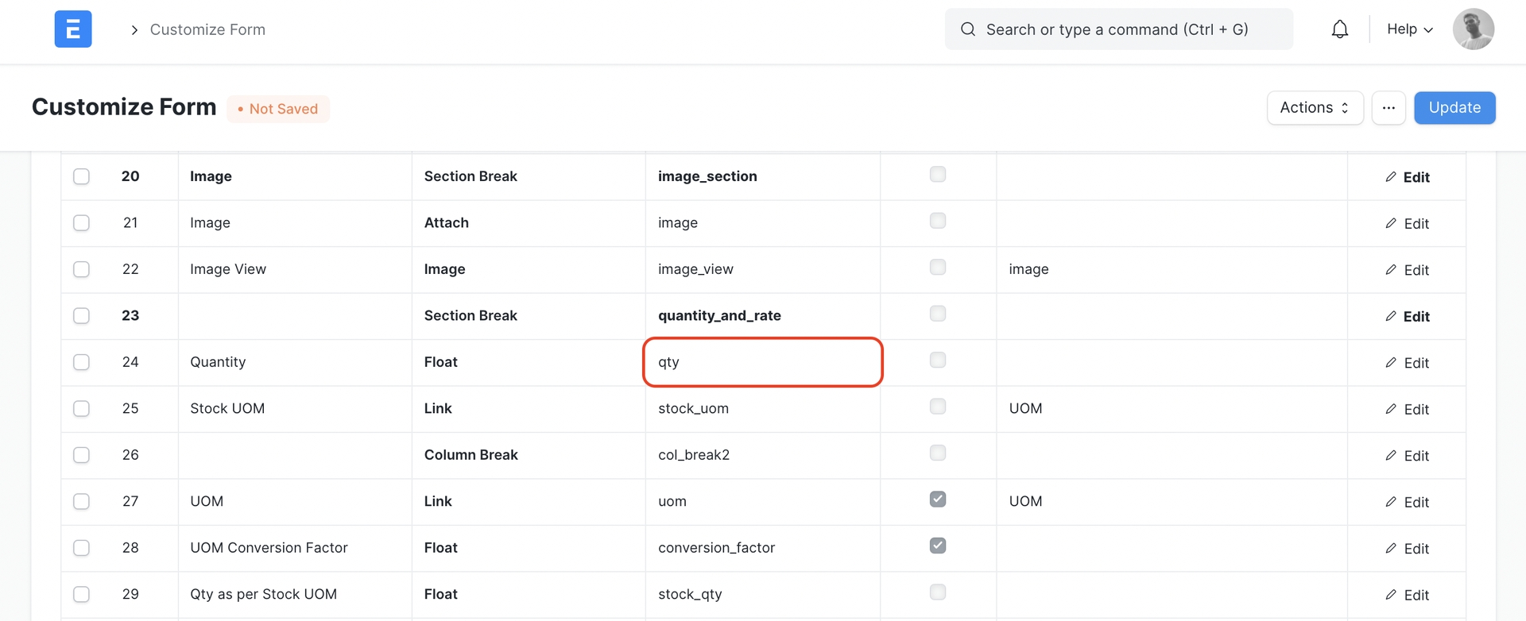Click the qty fieldname cell
The image size is (1526, 621).
(x=762, y=362)
